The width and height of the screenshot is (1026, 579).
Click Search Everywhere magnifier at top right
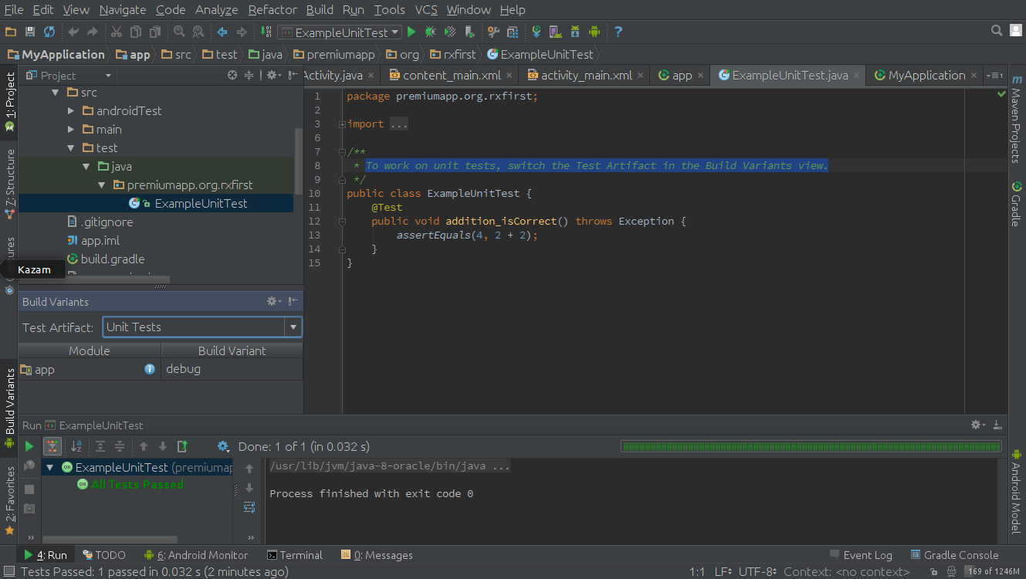[997, 31]
